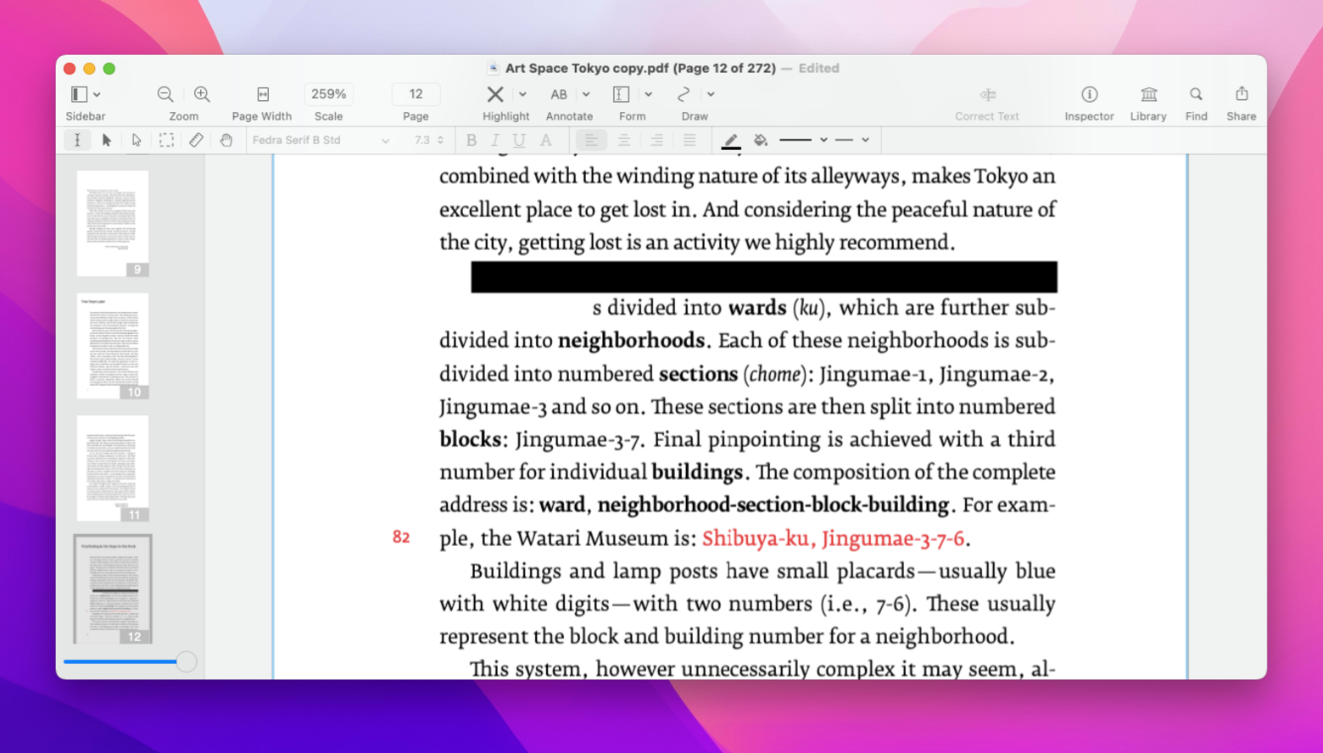This screenshot has height=753, width=1323.
Task: Open the Fedra Serif B Std font menu
Action: [321, 140]
